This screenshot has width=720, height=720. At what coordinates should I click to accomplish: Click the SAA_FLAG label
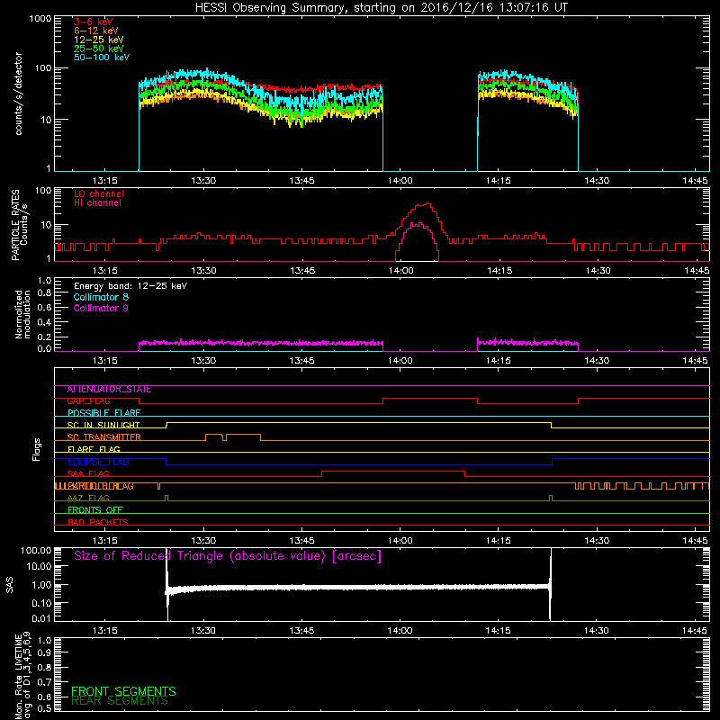click(x=88, y=474)
